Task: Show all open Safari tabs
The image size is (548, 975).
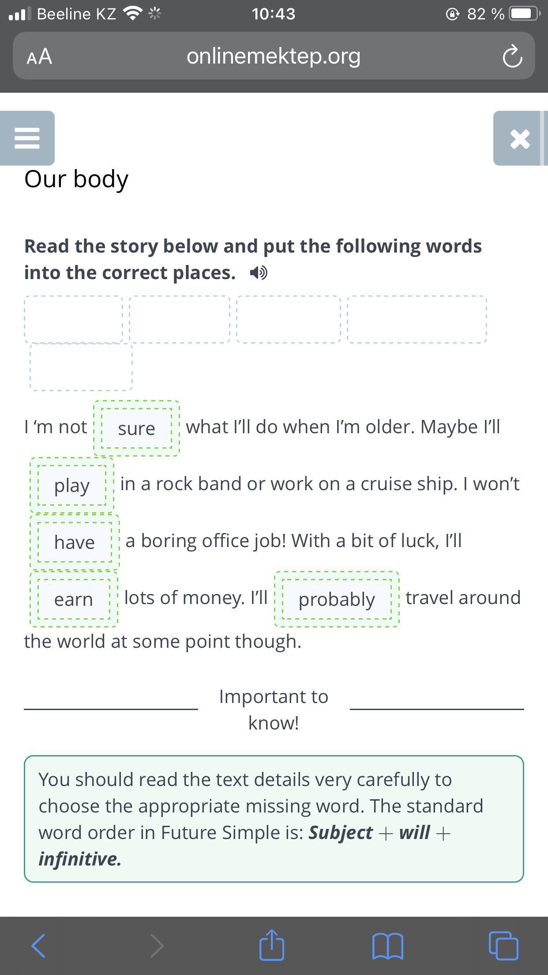Action: 503,945
